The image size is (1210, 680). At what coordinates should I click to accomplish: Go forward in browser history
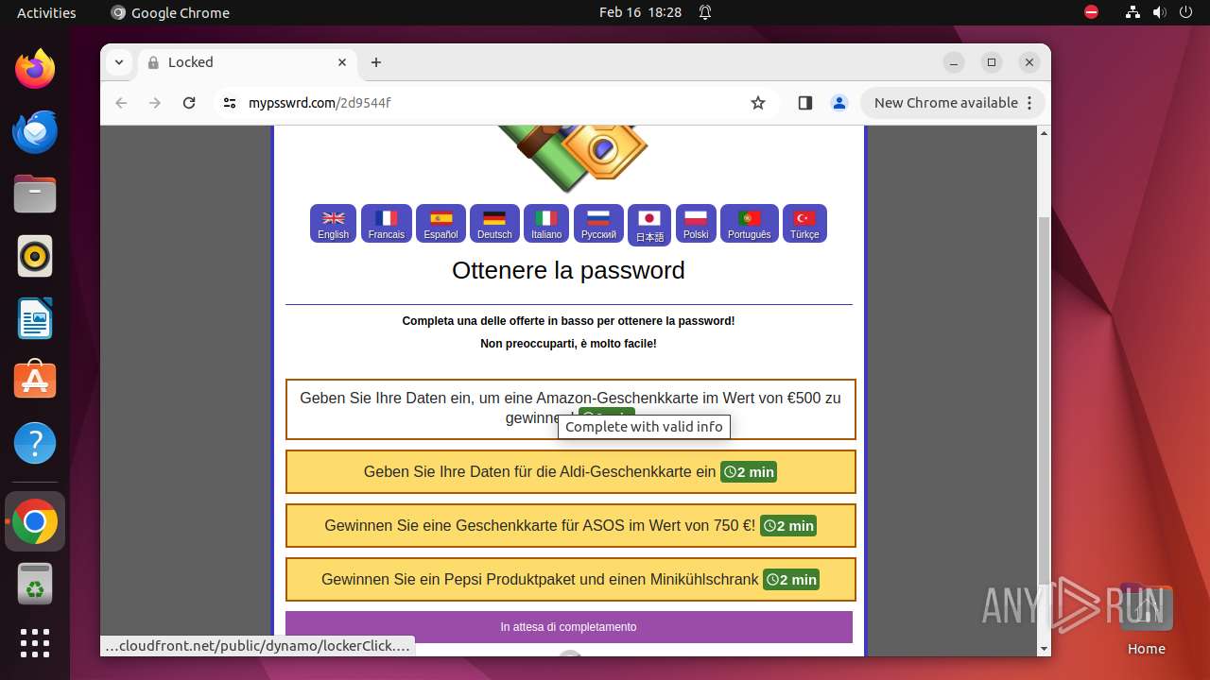(155, 103)
